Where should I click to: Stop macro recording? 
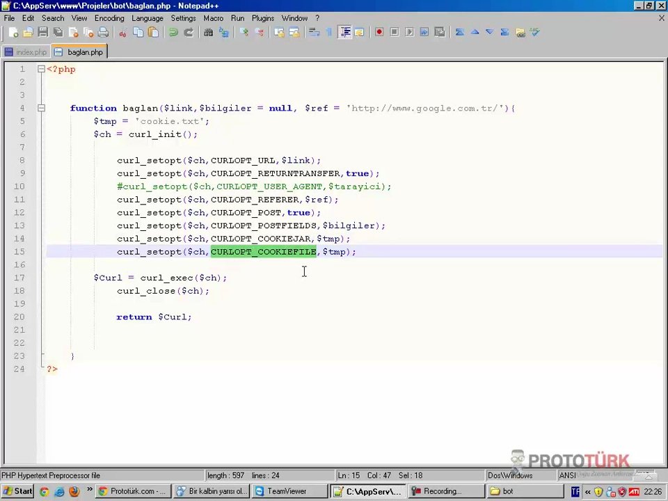[x=395, y=33]
